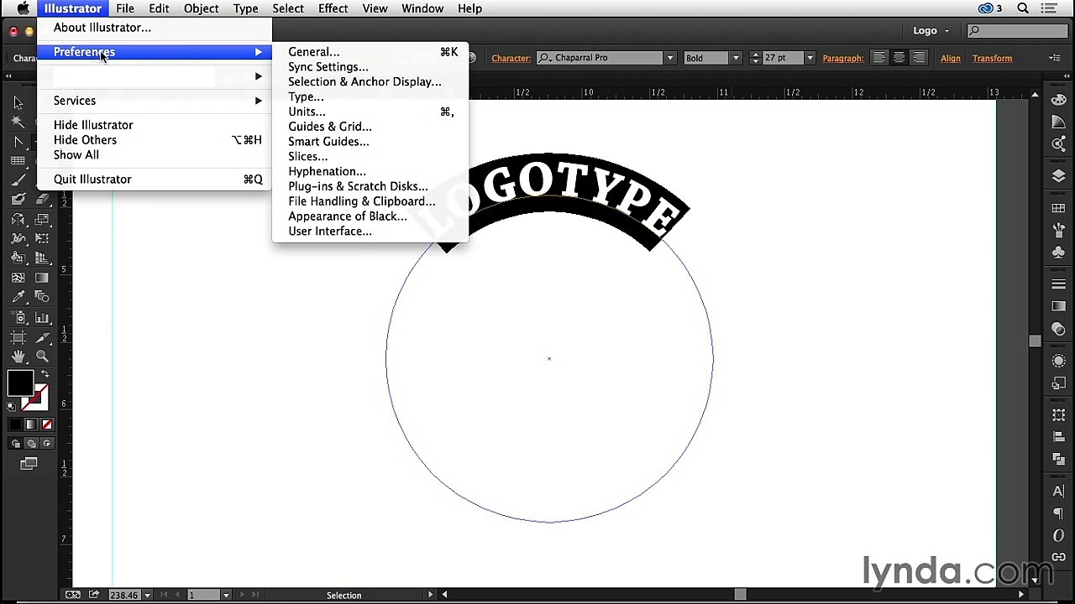The height and width of the screenshot is (604, 1075).
Task: Choose Quit Illustrator
Action: click(x=155, y=180)
